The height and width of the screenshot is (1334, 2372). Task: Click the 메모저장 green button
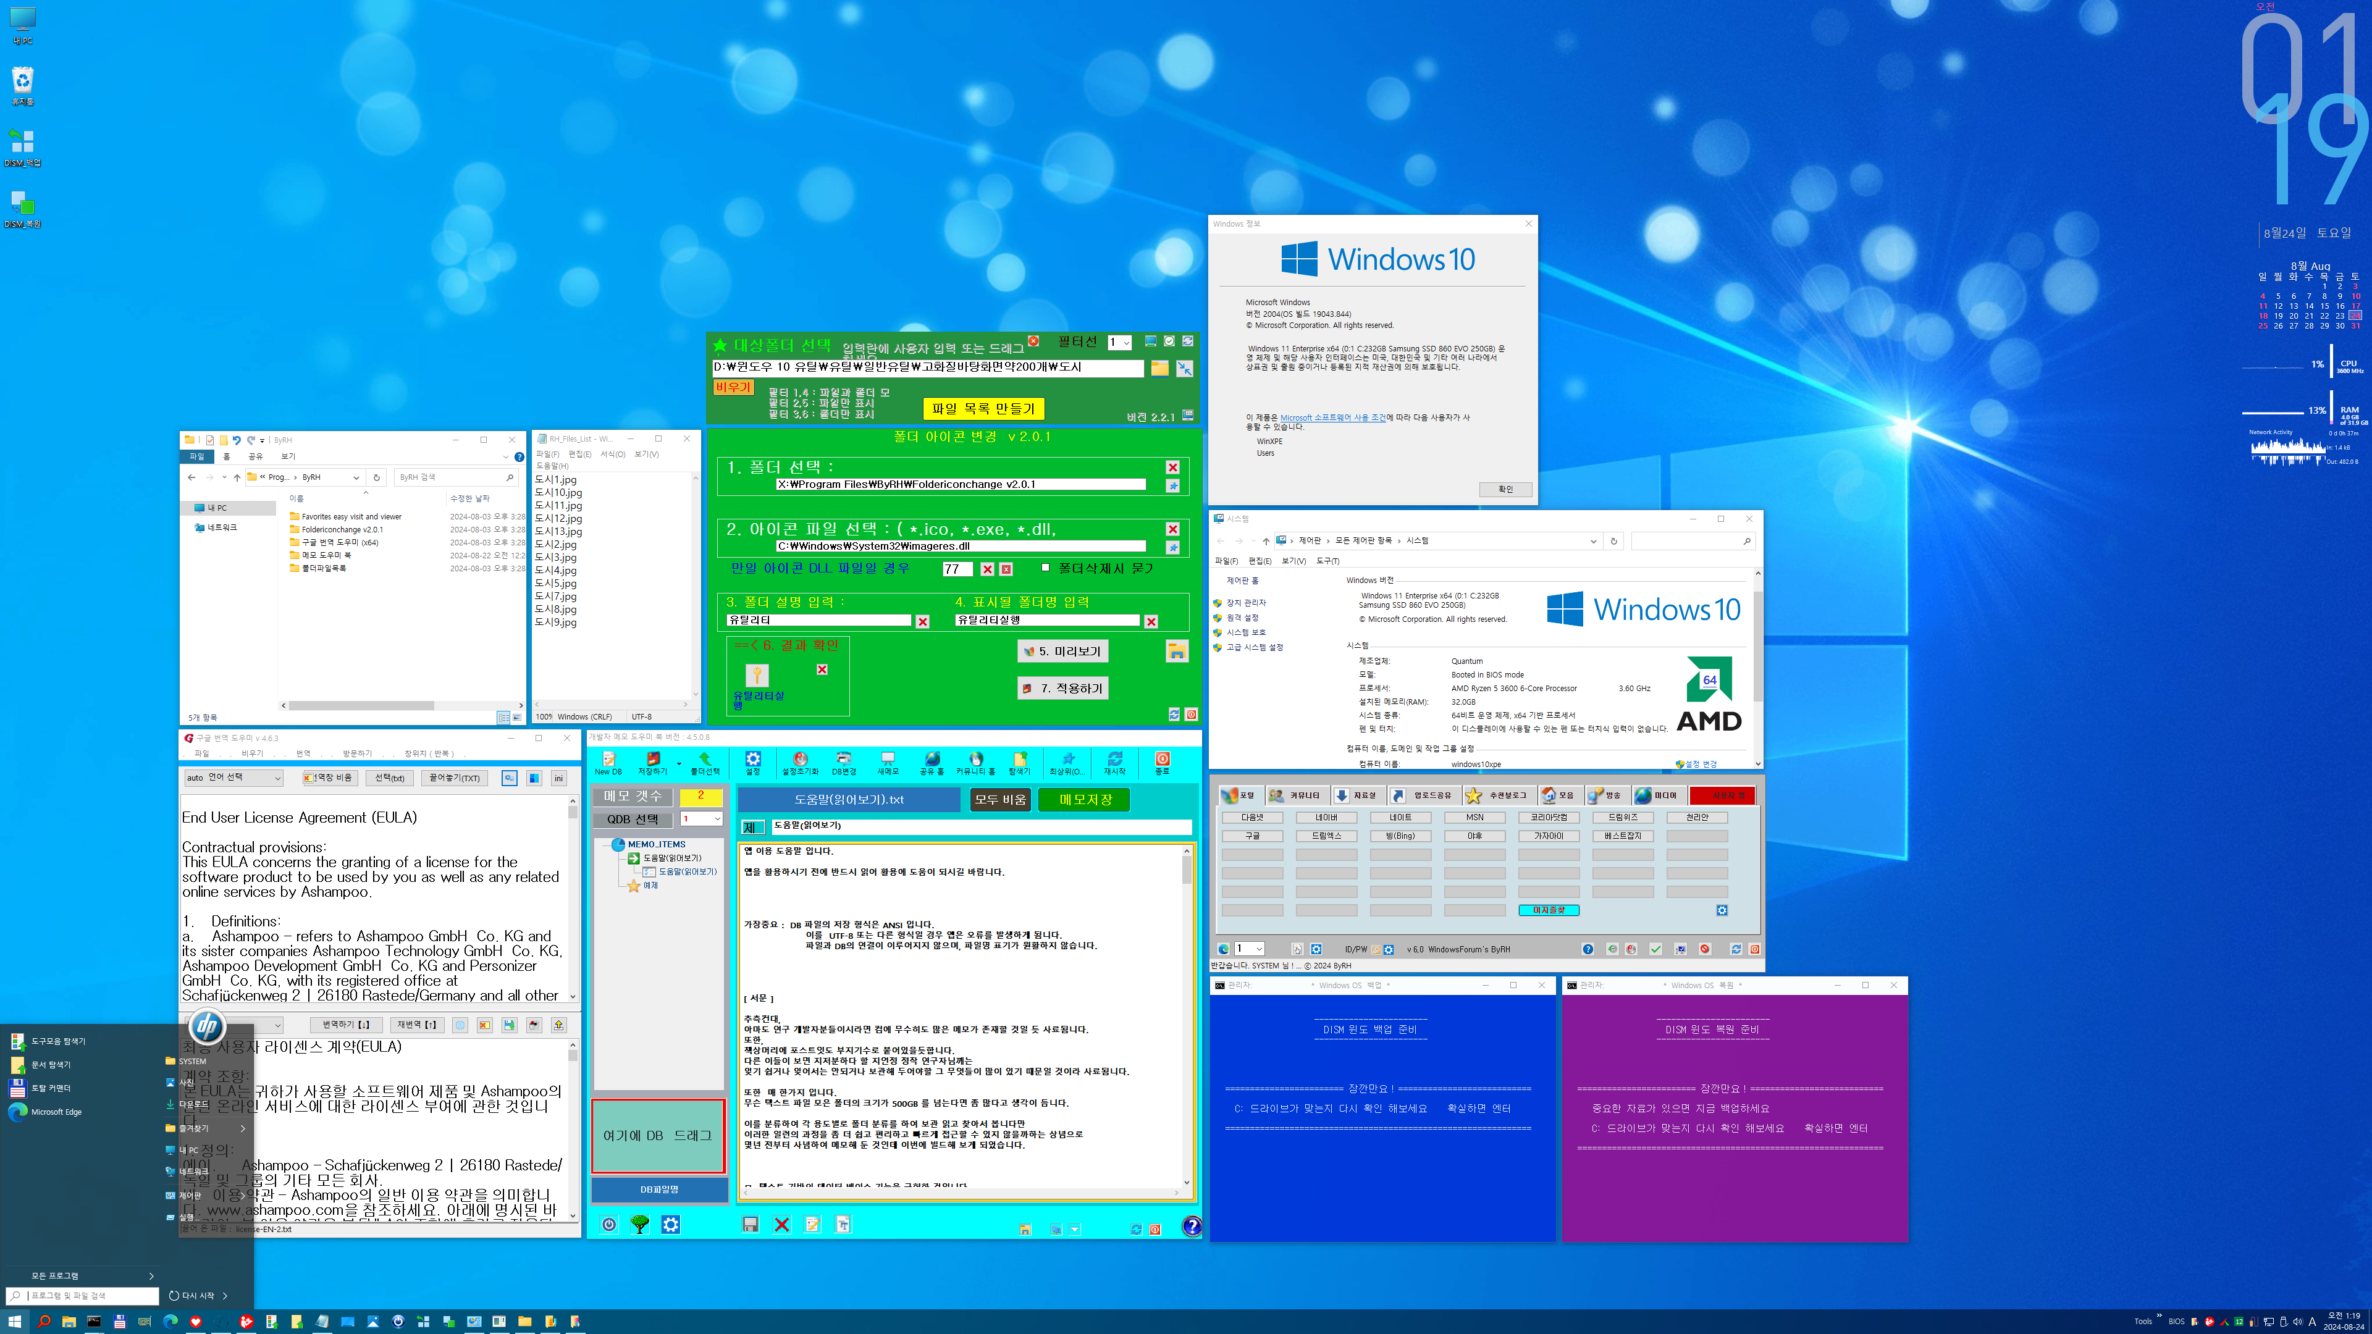click(x=1085, y=800)
